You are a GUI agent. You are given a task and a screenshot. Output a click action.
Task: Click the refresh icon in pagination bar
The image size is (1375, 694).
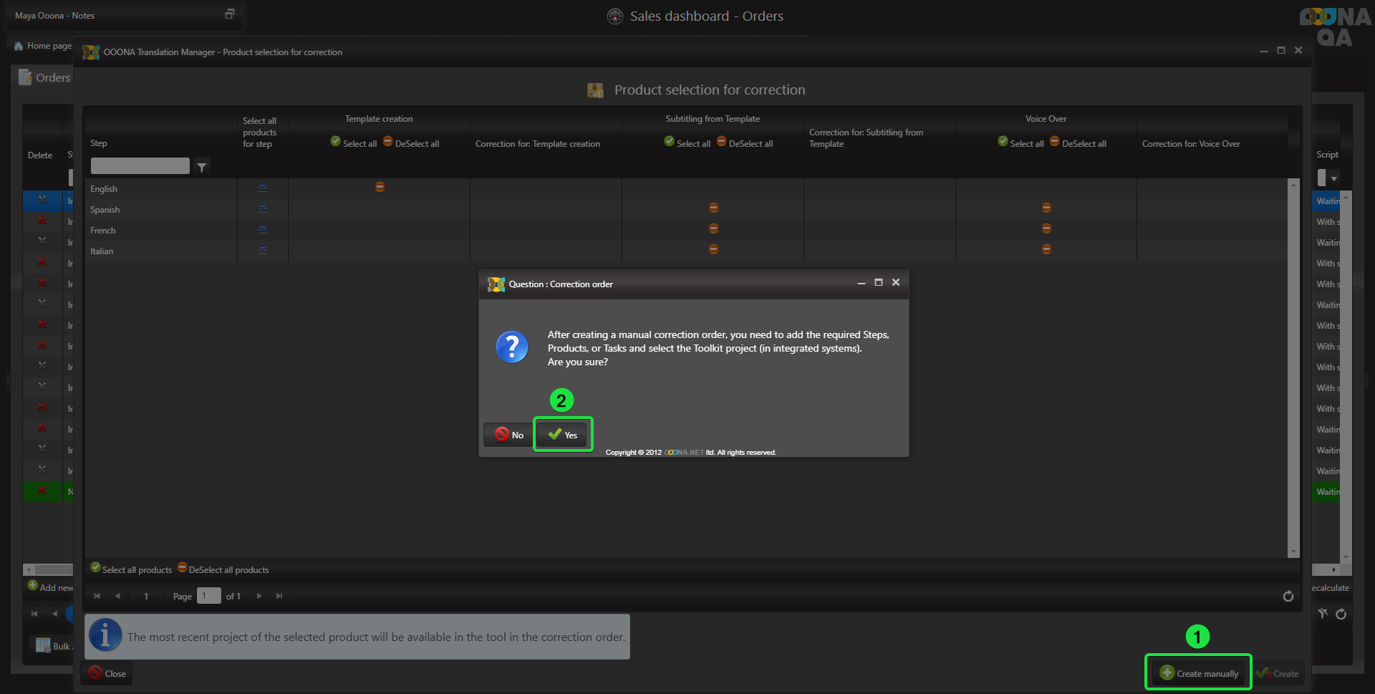[x=1288, y=596]
